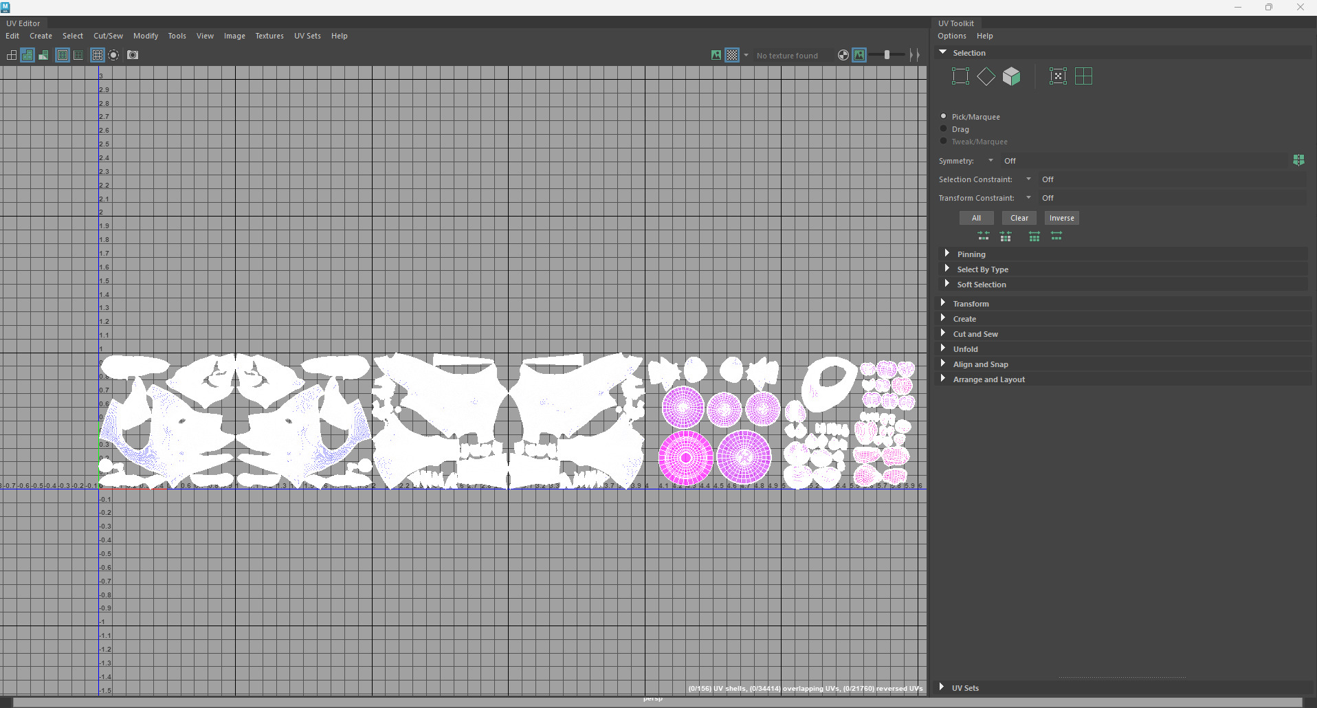Click the Maya app icon in title bar
The width and height of the screenshot is (1317, 708).
point(5,8)
